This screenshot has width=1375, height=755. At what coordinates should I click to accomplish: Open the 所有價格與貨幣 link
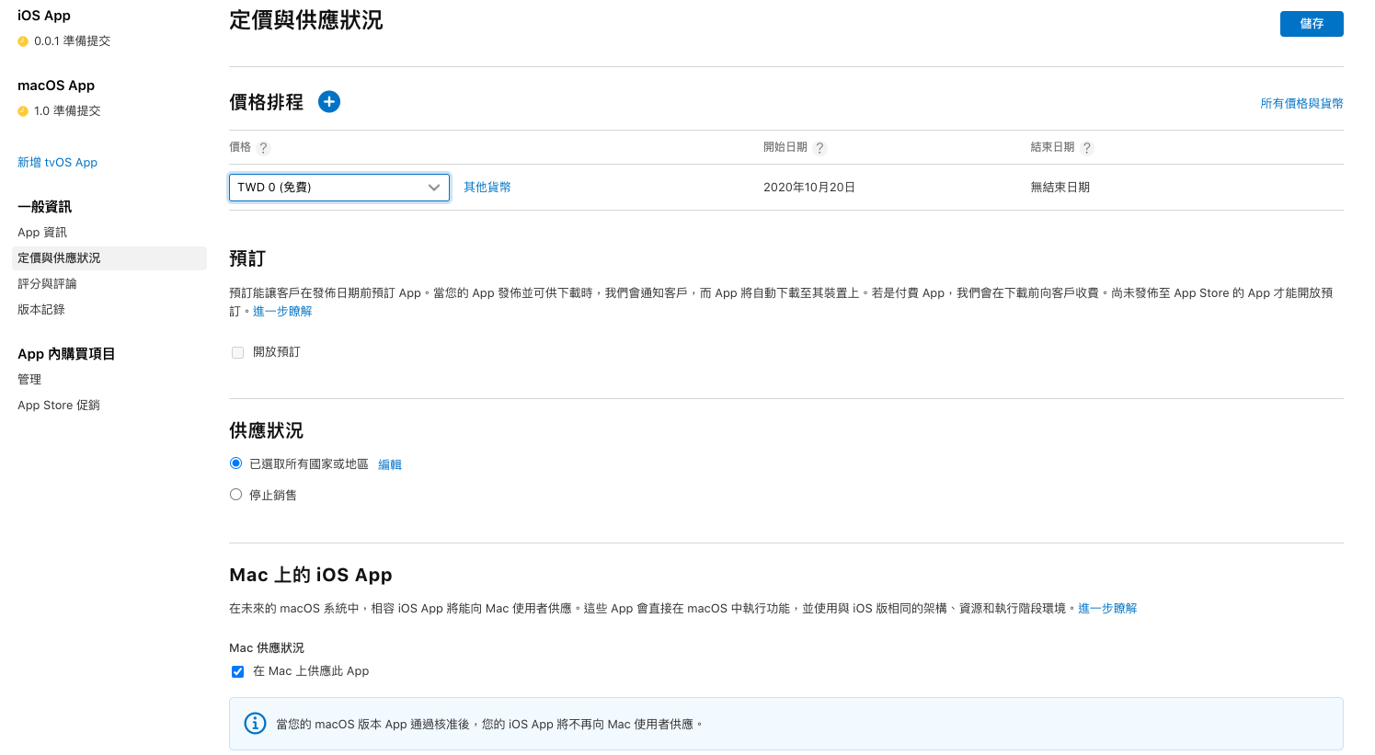click(1301, 104)
